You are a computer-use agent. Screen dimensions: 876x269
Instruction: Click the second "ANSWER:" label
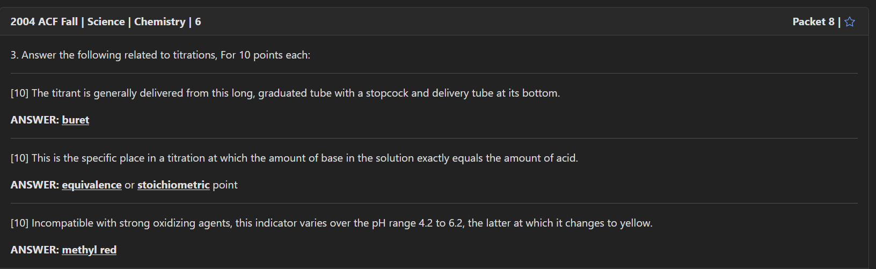[x=34, y=185]
